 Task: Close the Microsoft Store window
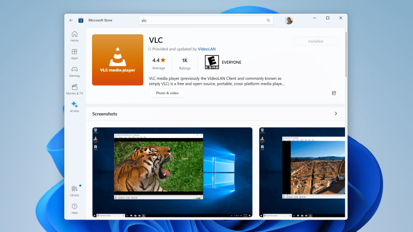coord(340,18)
